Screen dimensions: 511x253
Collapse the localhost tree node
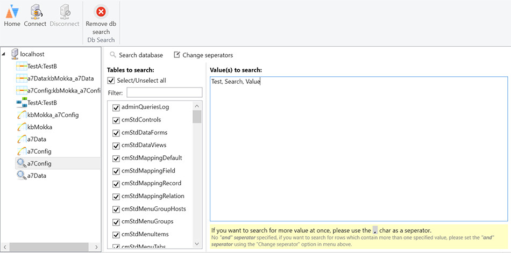pyautogui.click(x=3, y=54)
